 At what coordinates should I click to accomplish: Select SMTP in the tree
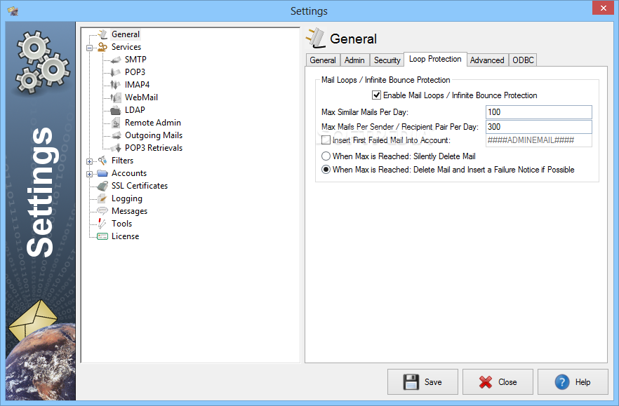click(x=136, y=60)
